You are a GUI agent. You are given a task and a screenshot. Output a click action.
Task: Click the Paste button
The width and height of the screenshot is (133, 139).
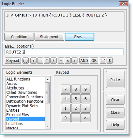pos(115,80)
